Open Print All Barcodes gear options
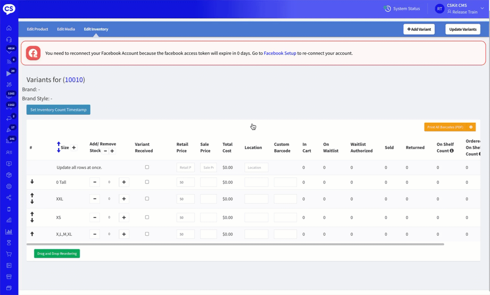Screen dimensions: 490x295 (471, 127)
